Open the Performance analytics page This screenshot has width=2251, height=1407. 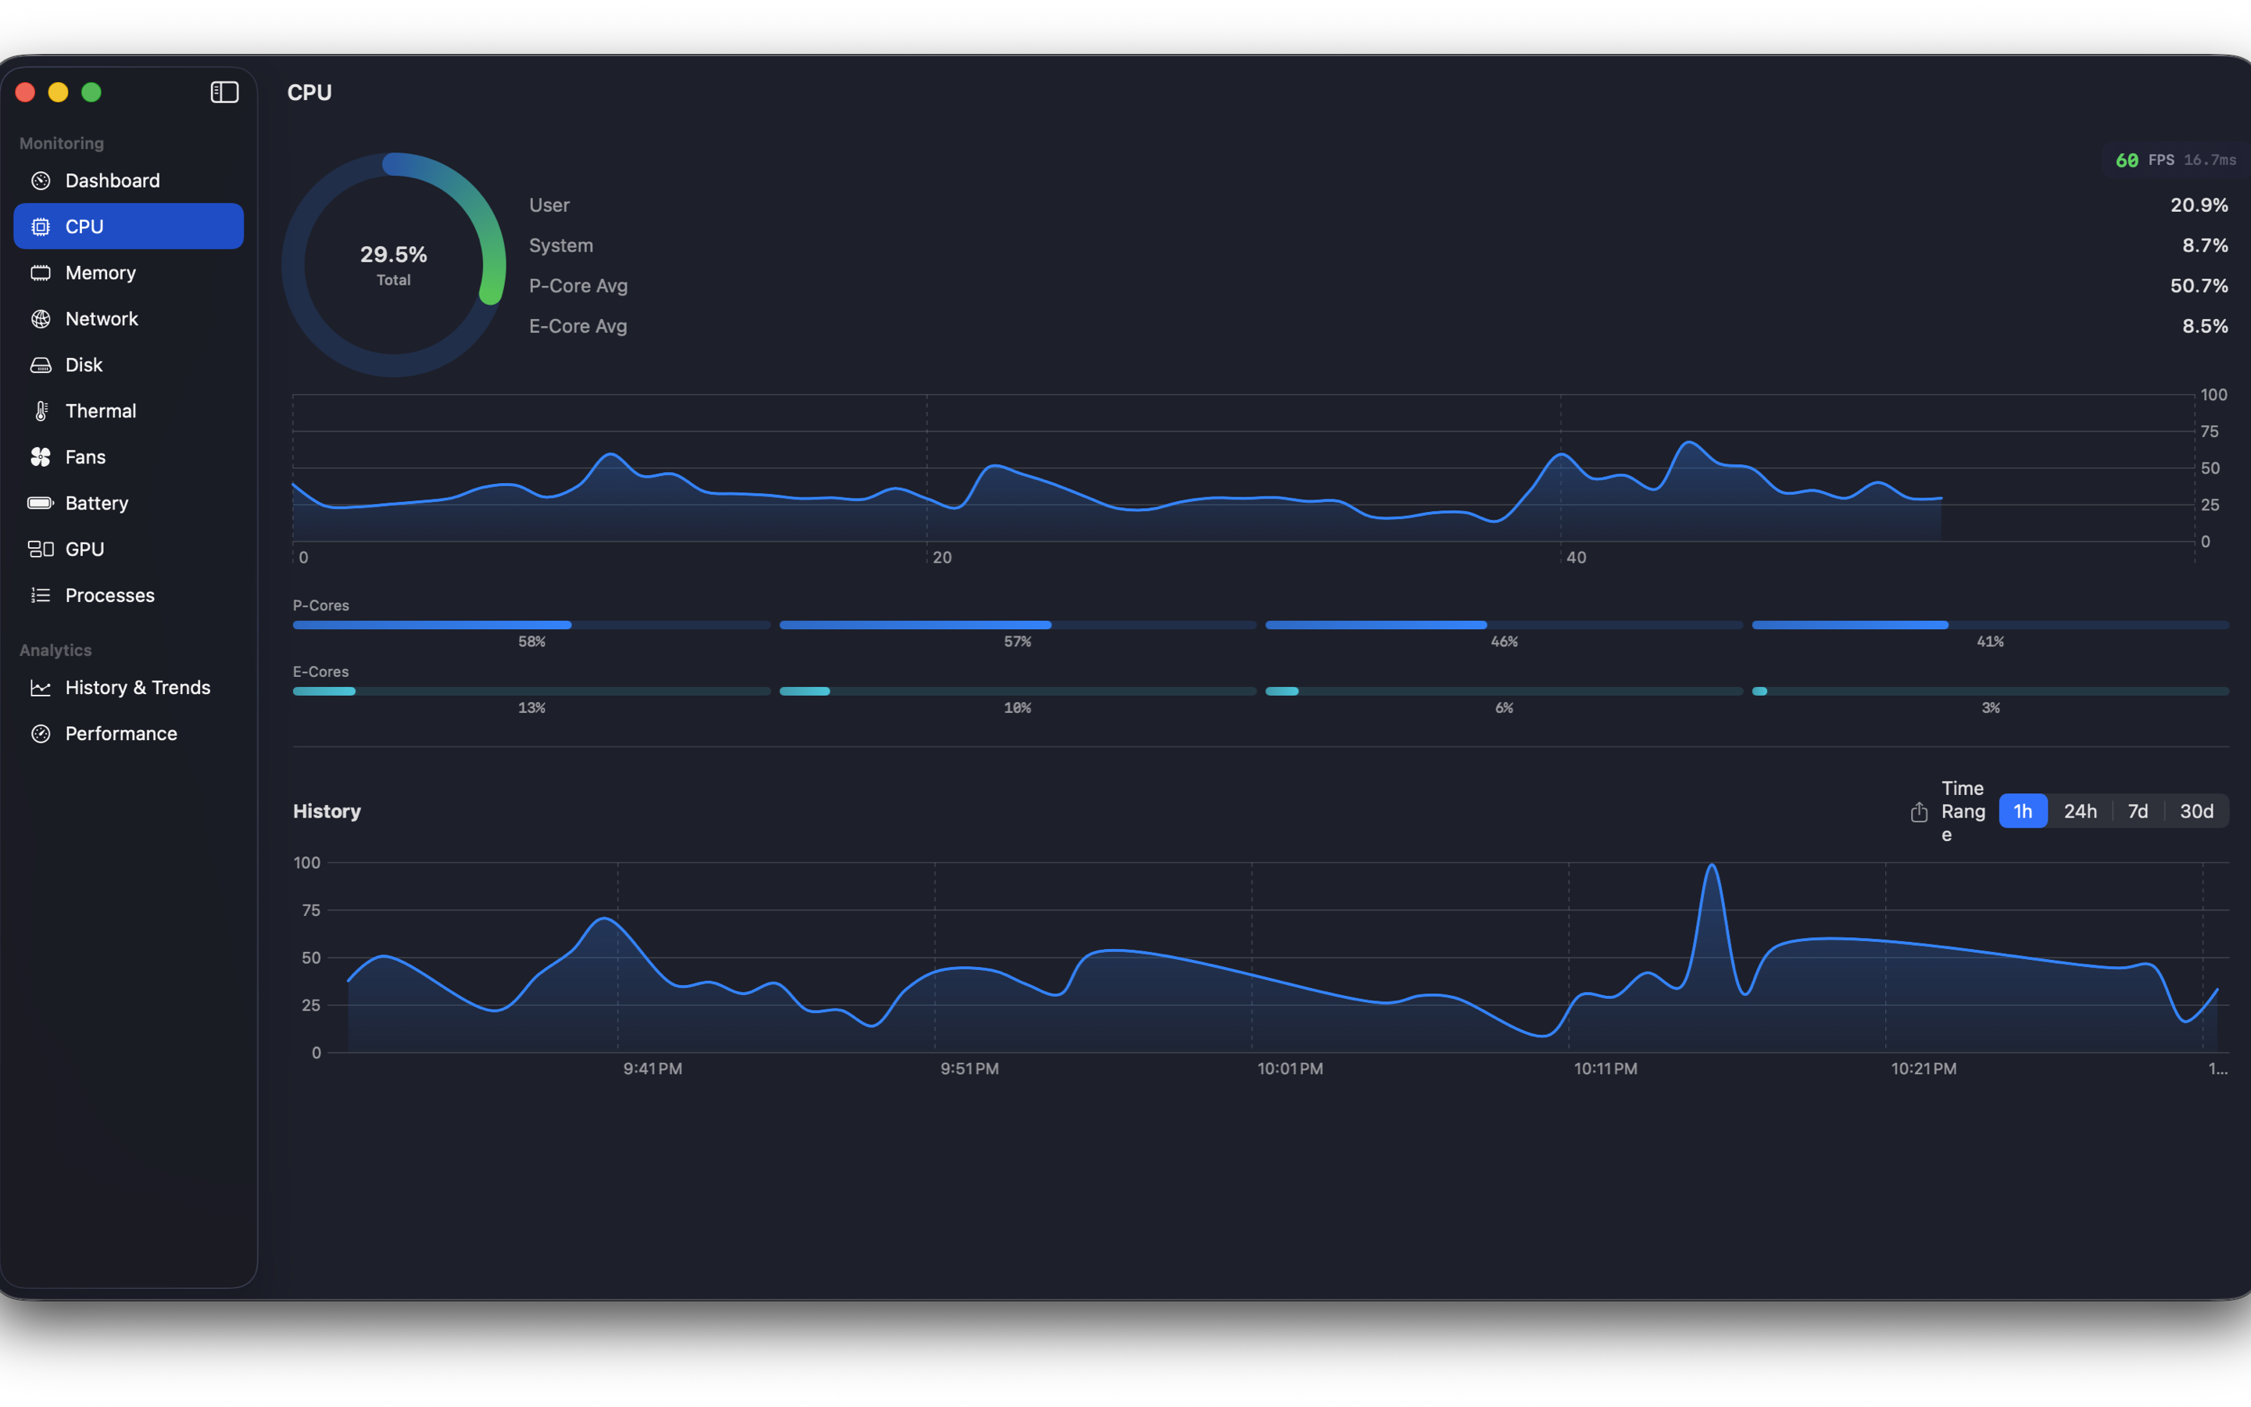point(121,733)
